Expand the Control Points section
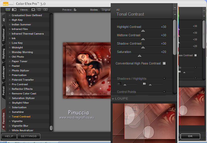 point(164,92)
